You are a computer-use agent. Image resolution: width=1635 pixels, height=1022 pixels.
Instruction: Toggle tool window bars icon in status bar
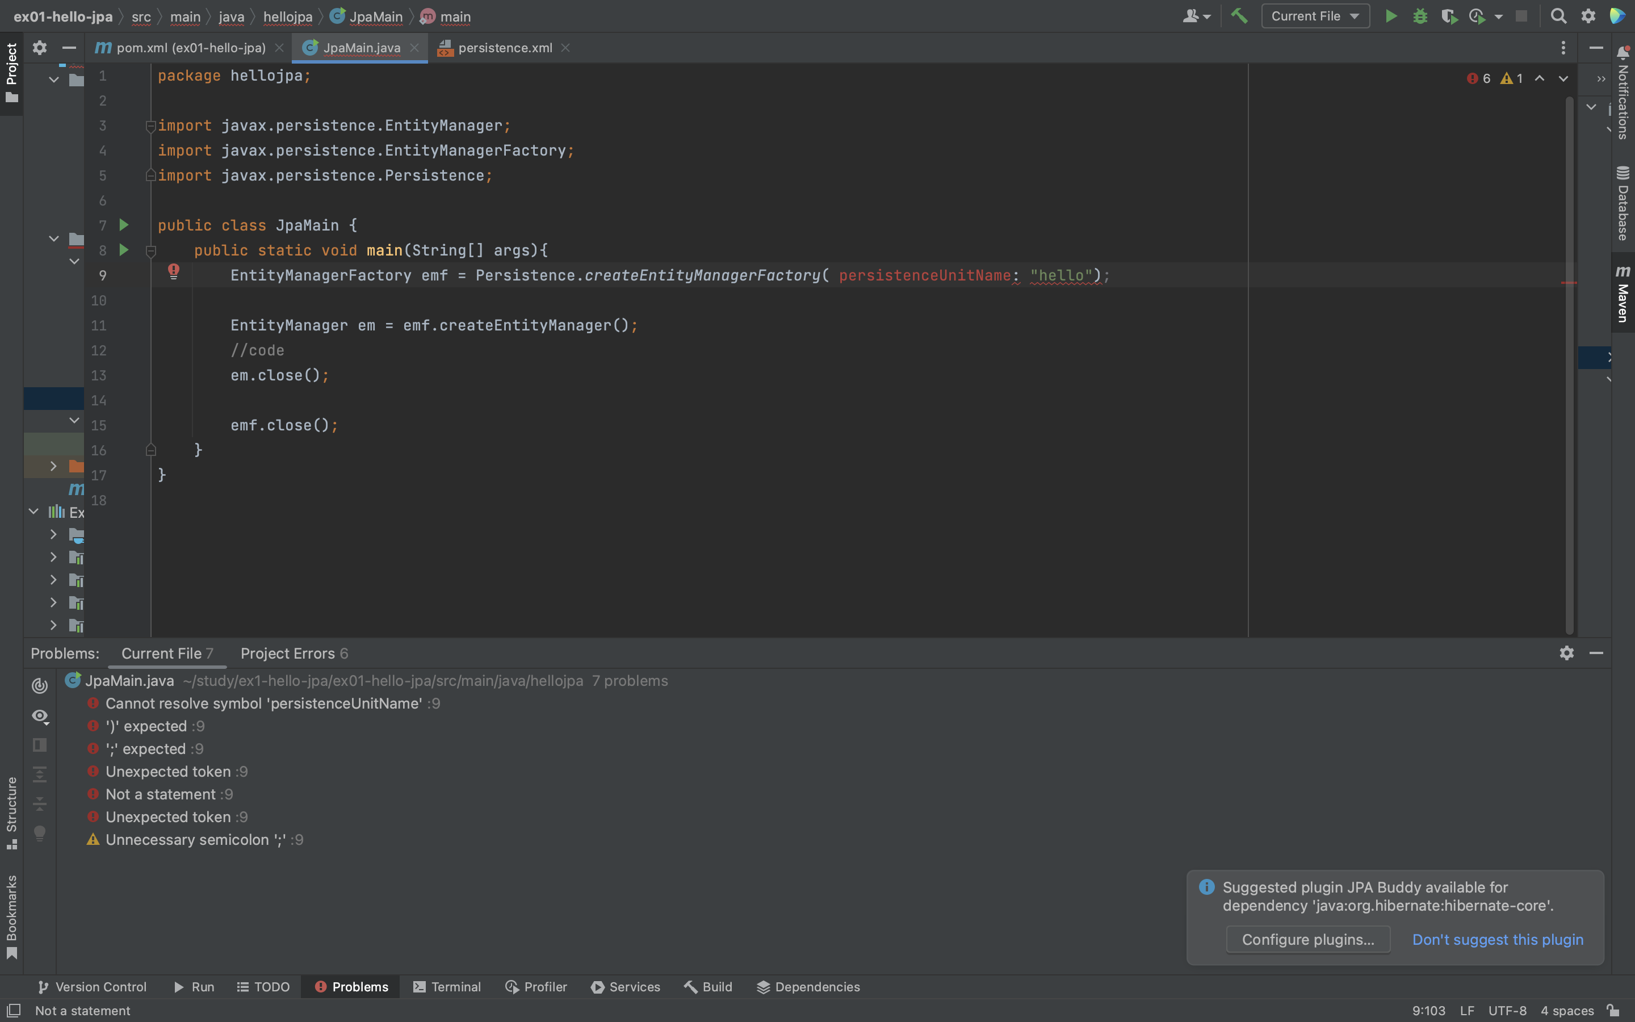pos(14,1011)
